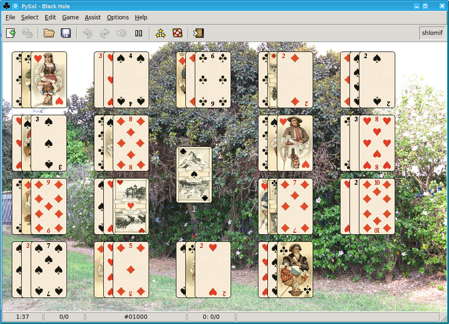
Task: Open the Assist menu
Action: click(x=93, y=17)
